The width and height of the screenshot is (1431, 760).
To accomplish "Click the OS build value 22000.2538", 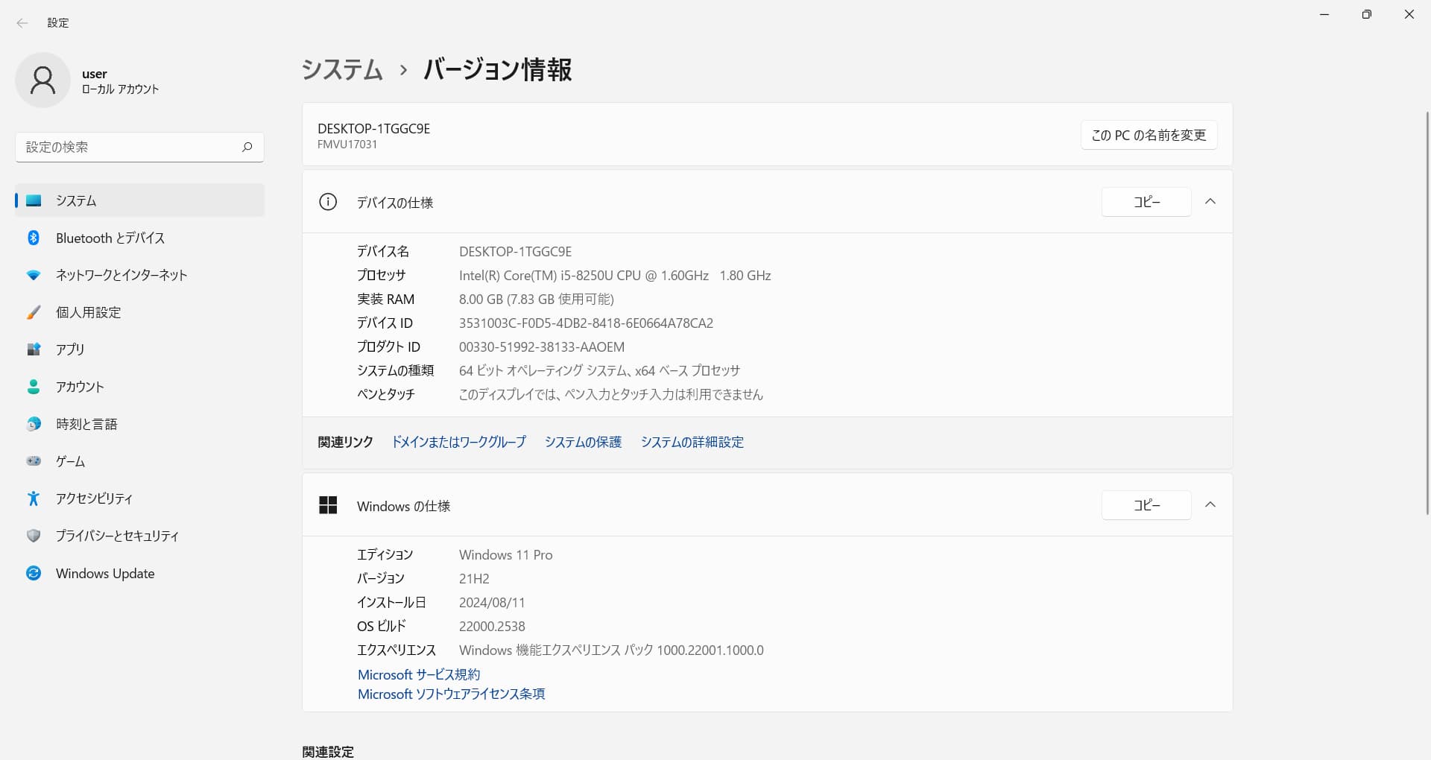I will click(492, 626).
